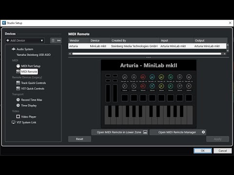The image size is (234, 175).
Task: Click the Record Time Max clock icon
Action: [x=18, y=100]
